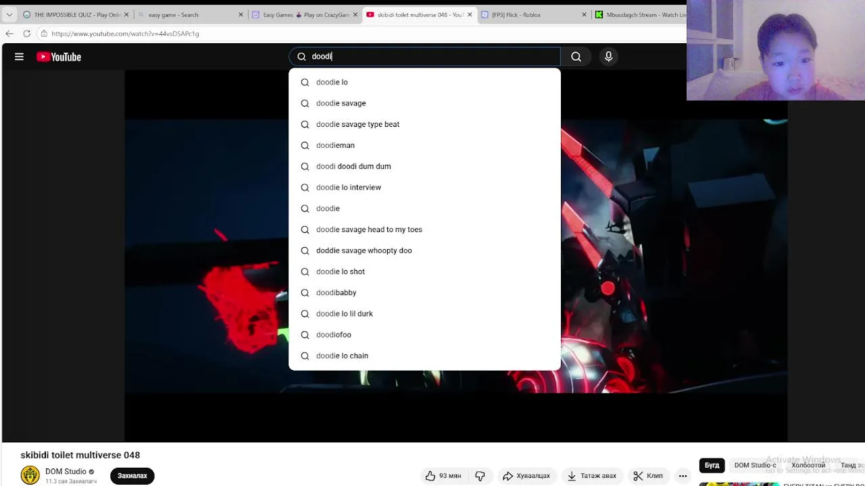Select the Бүгд filter chip

712,465
